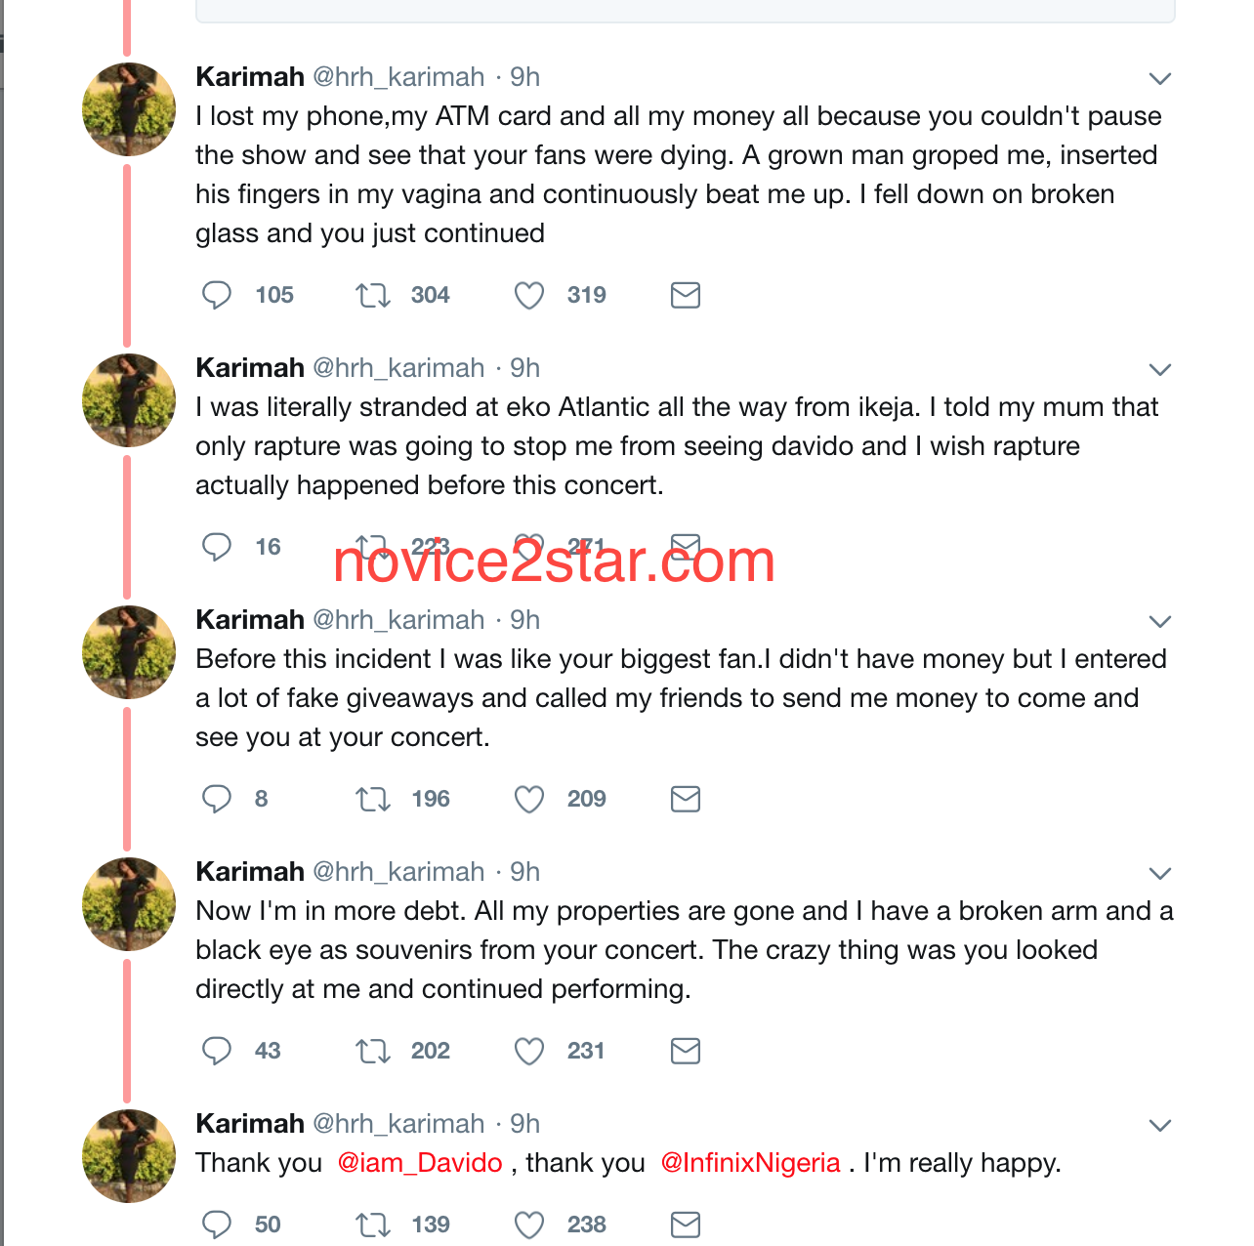
Task: Open Karimah's avatar on the 'biggest fan' tweet
Action: click(x=129, y=652)
